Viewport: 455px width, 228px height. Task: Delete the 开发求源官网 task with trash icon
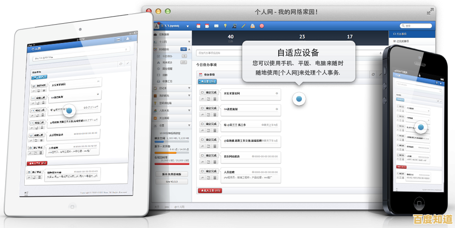click(x=215, y=99)
